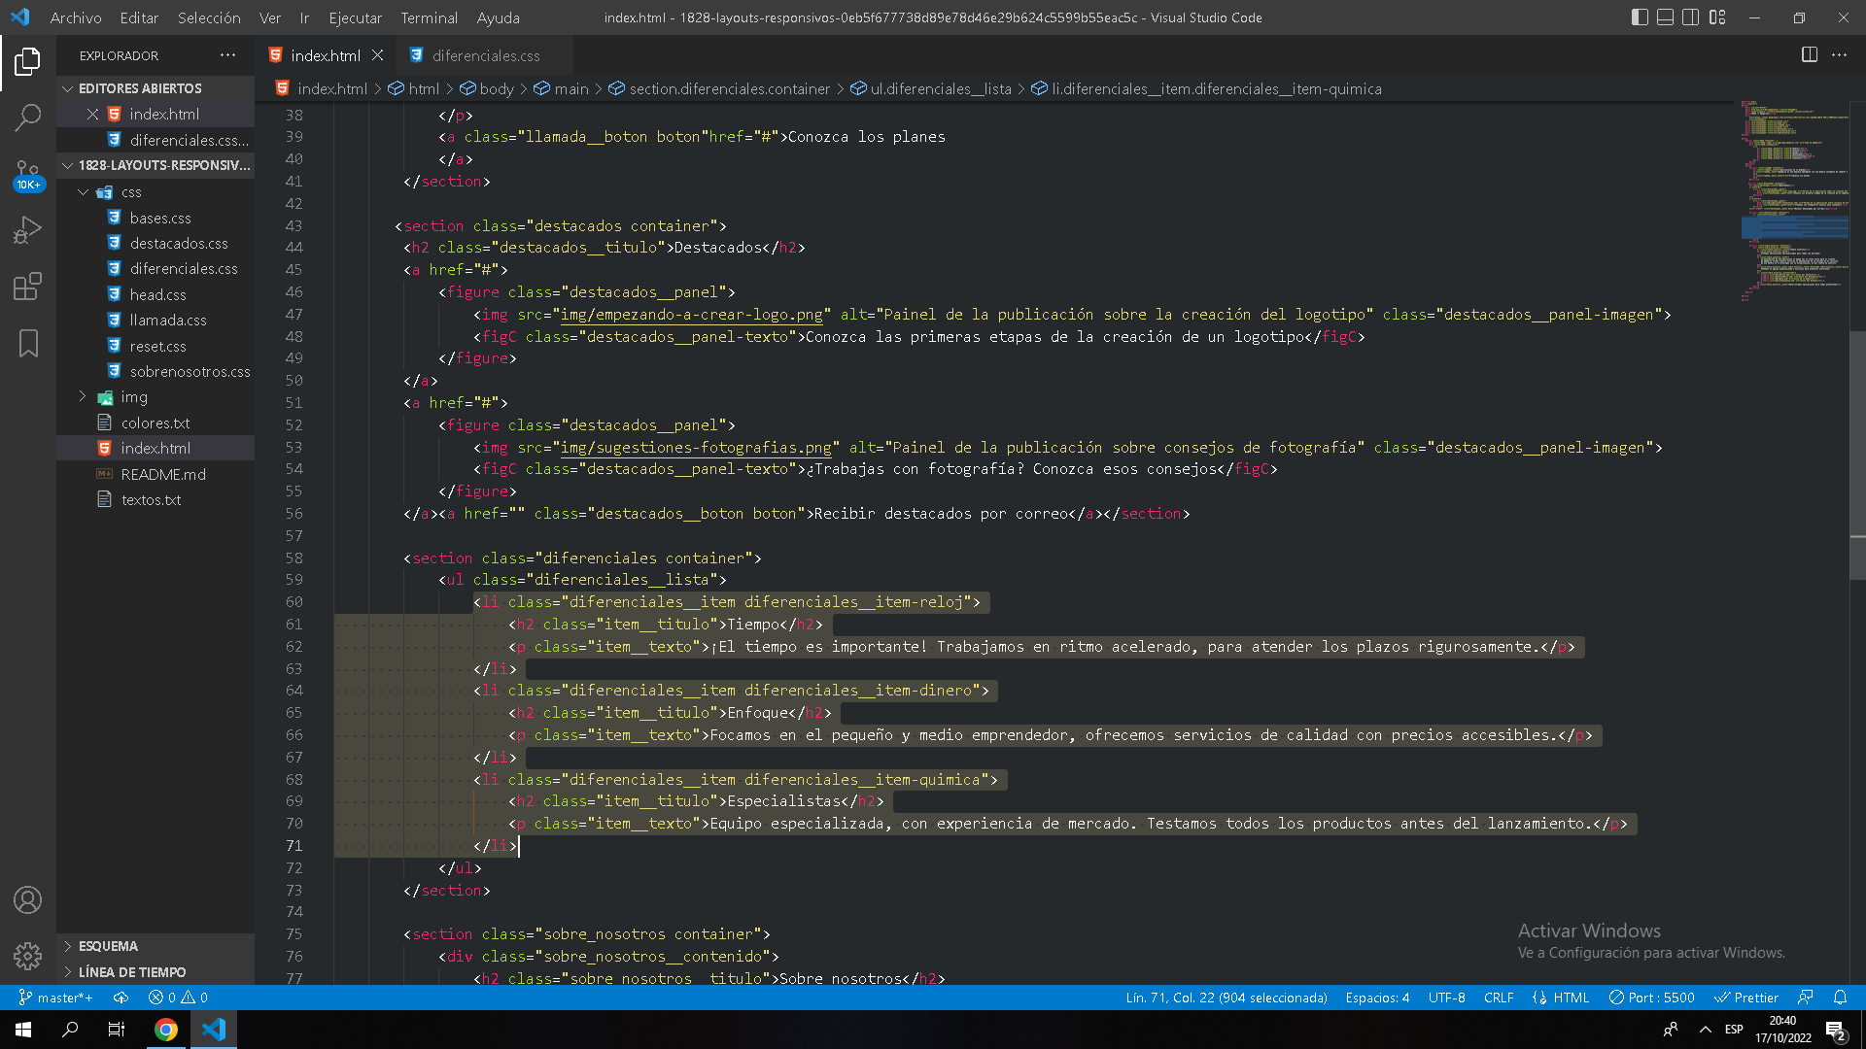Open the Explorer view in activity bar

27,62
